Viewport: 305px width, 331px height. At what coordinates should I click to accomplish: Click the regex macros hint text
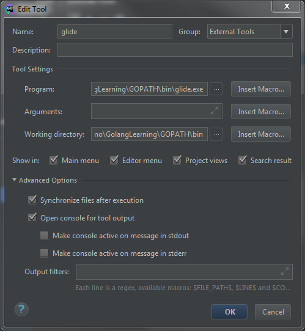pyautogui.click(x=183, y=288)
